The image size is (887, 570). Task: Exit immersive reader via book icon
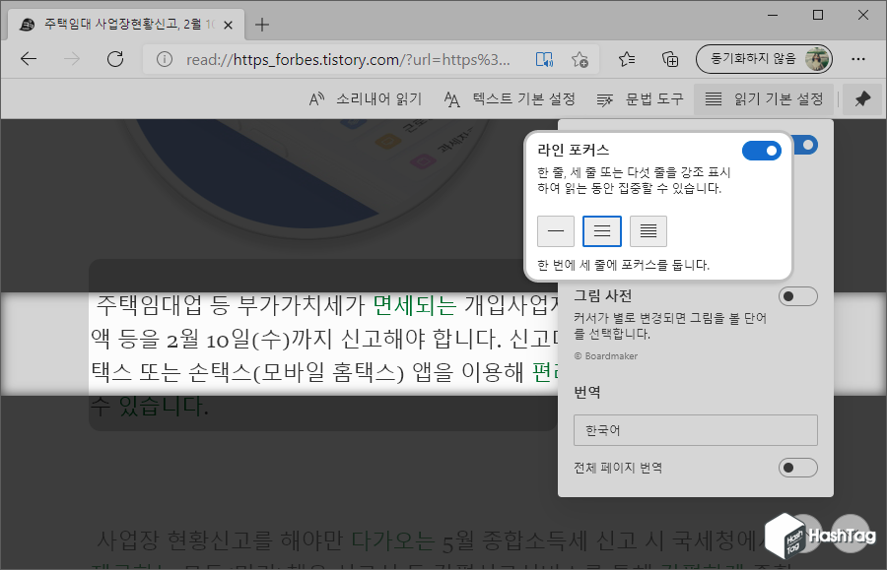pyautogui.click(x=544, y=59)
